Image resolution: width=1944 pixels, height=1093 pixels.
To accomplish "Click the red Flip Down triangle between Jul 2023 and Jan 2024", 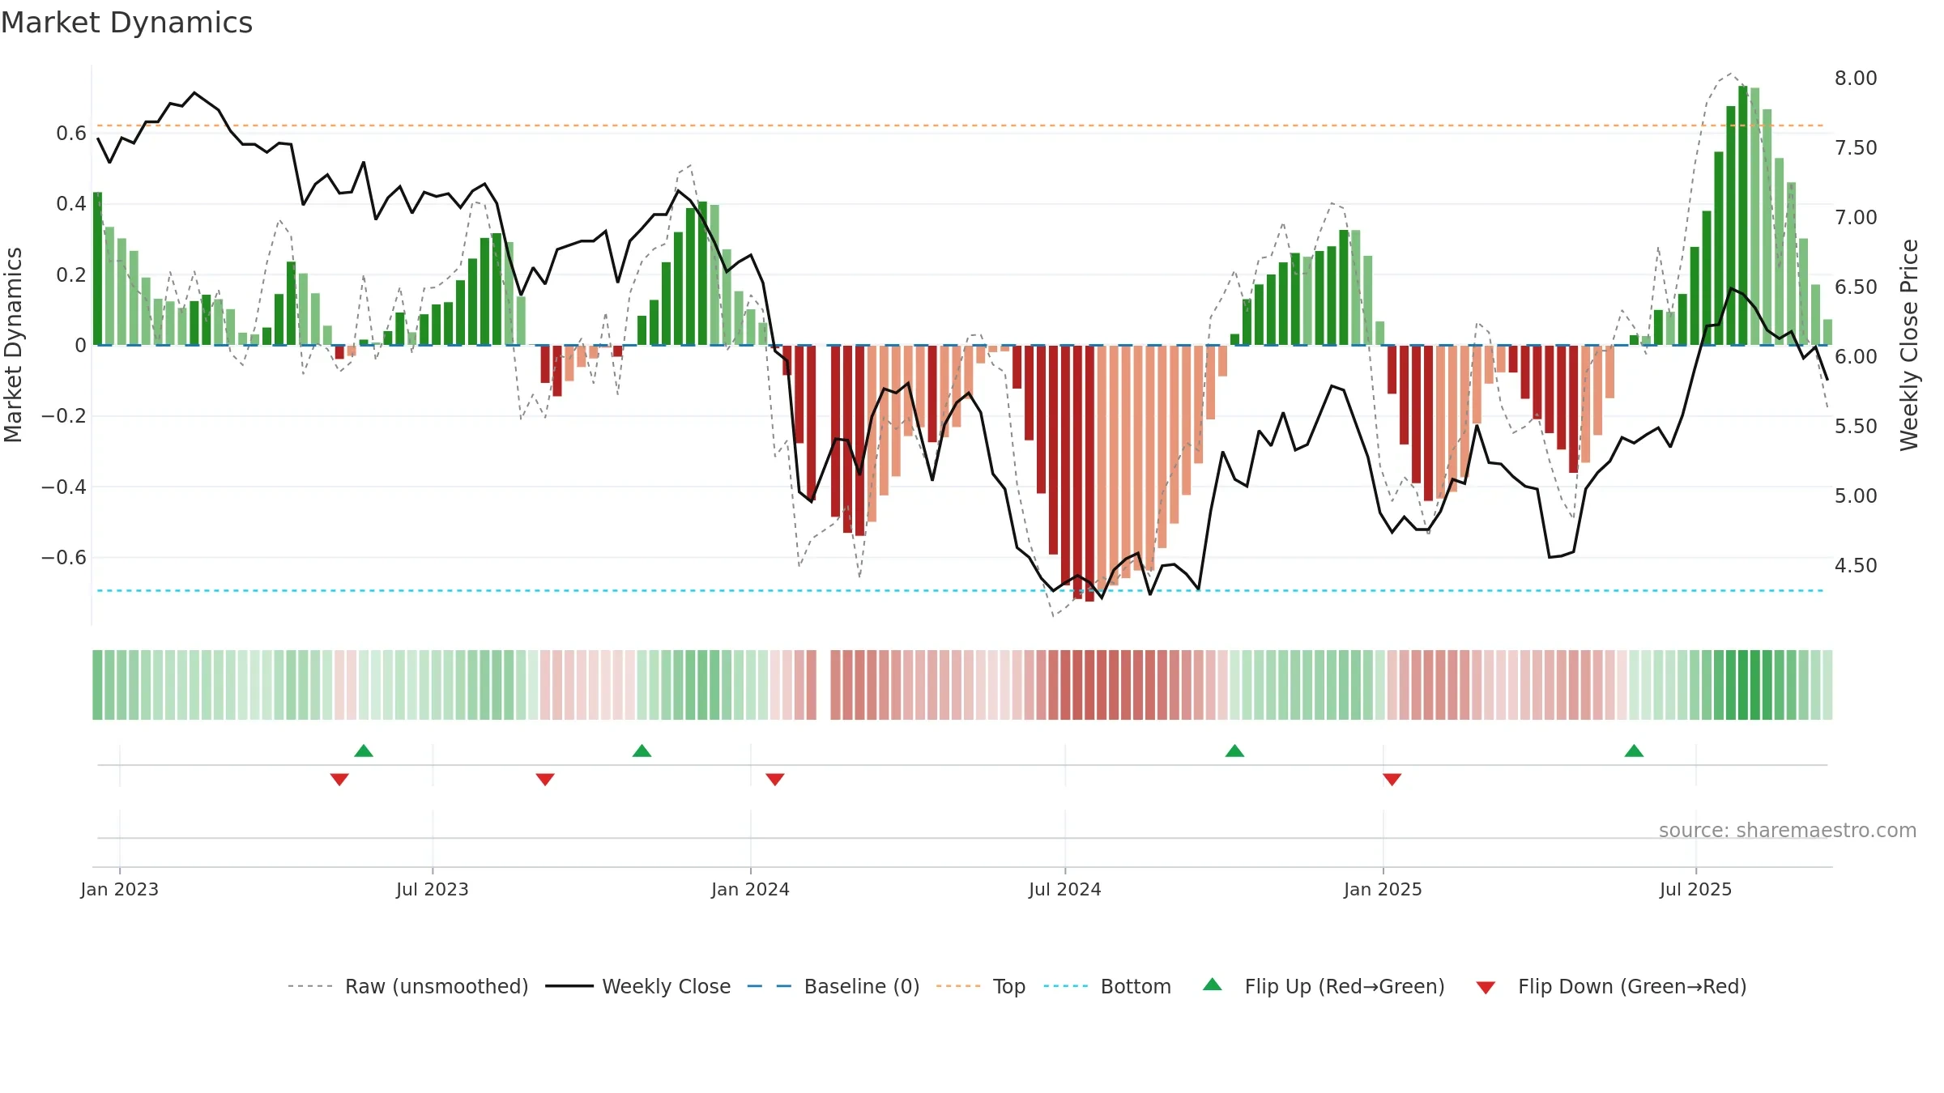I will [x=545, y=779].
